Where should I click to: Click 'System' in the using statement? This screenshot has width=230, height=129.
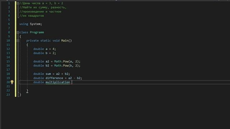(35, 24)
